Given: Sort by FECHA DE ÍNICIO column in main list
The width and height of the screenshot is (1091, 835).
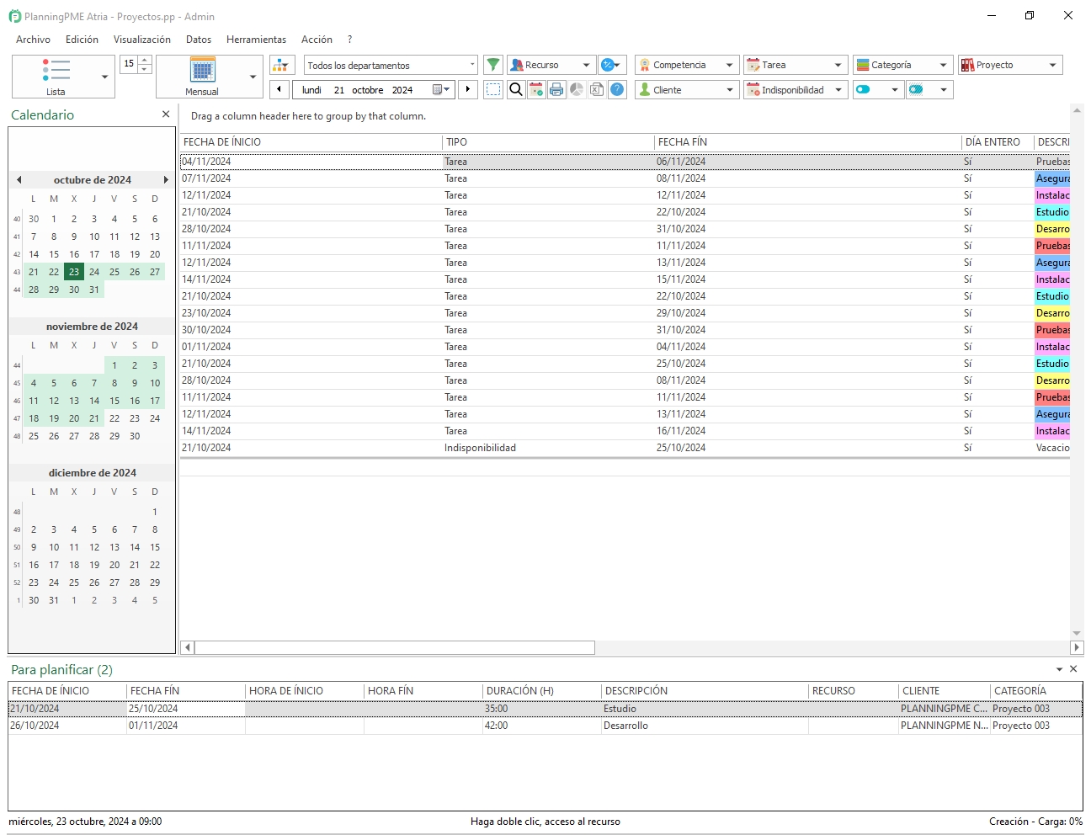Looking at the screenshot, I should point(311,142).
